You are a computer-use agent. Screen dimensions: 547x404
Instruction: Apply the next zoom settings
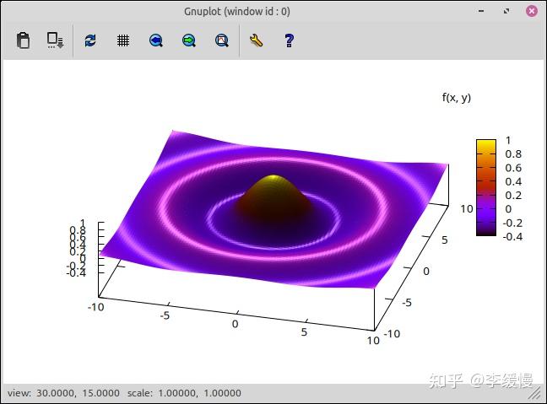tap(189, 40)
